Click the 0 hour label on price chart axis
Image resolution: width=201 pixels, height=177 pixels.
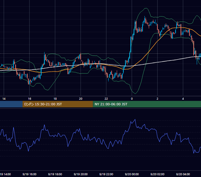pyautogui.click(x=132, y=99)
